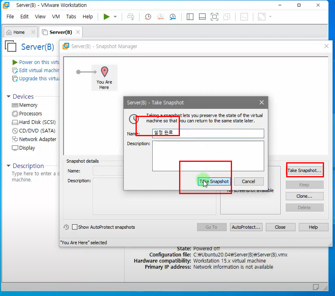Image resolution: width=335 pixels, height=296 pixels.
Task: Open the power options dropdown arrow
Action: point(115,17)
